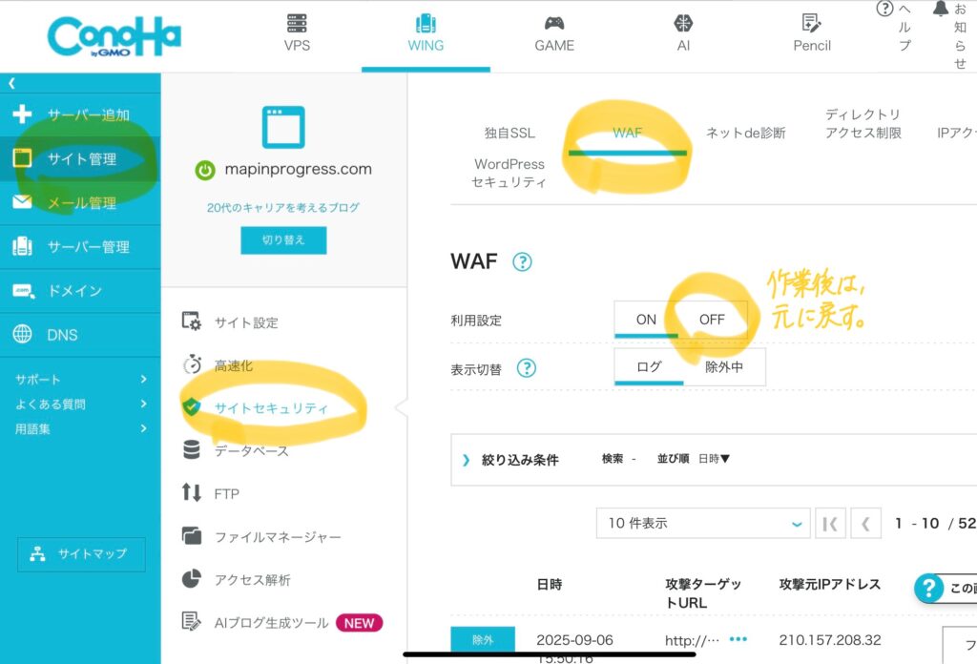The width and height of the screenshot is (977, 664).
Task: Turn WAF 利用設定 to ON
Action: tap(646, 320)
